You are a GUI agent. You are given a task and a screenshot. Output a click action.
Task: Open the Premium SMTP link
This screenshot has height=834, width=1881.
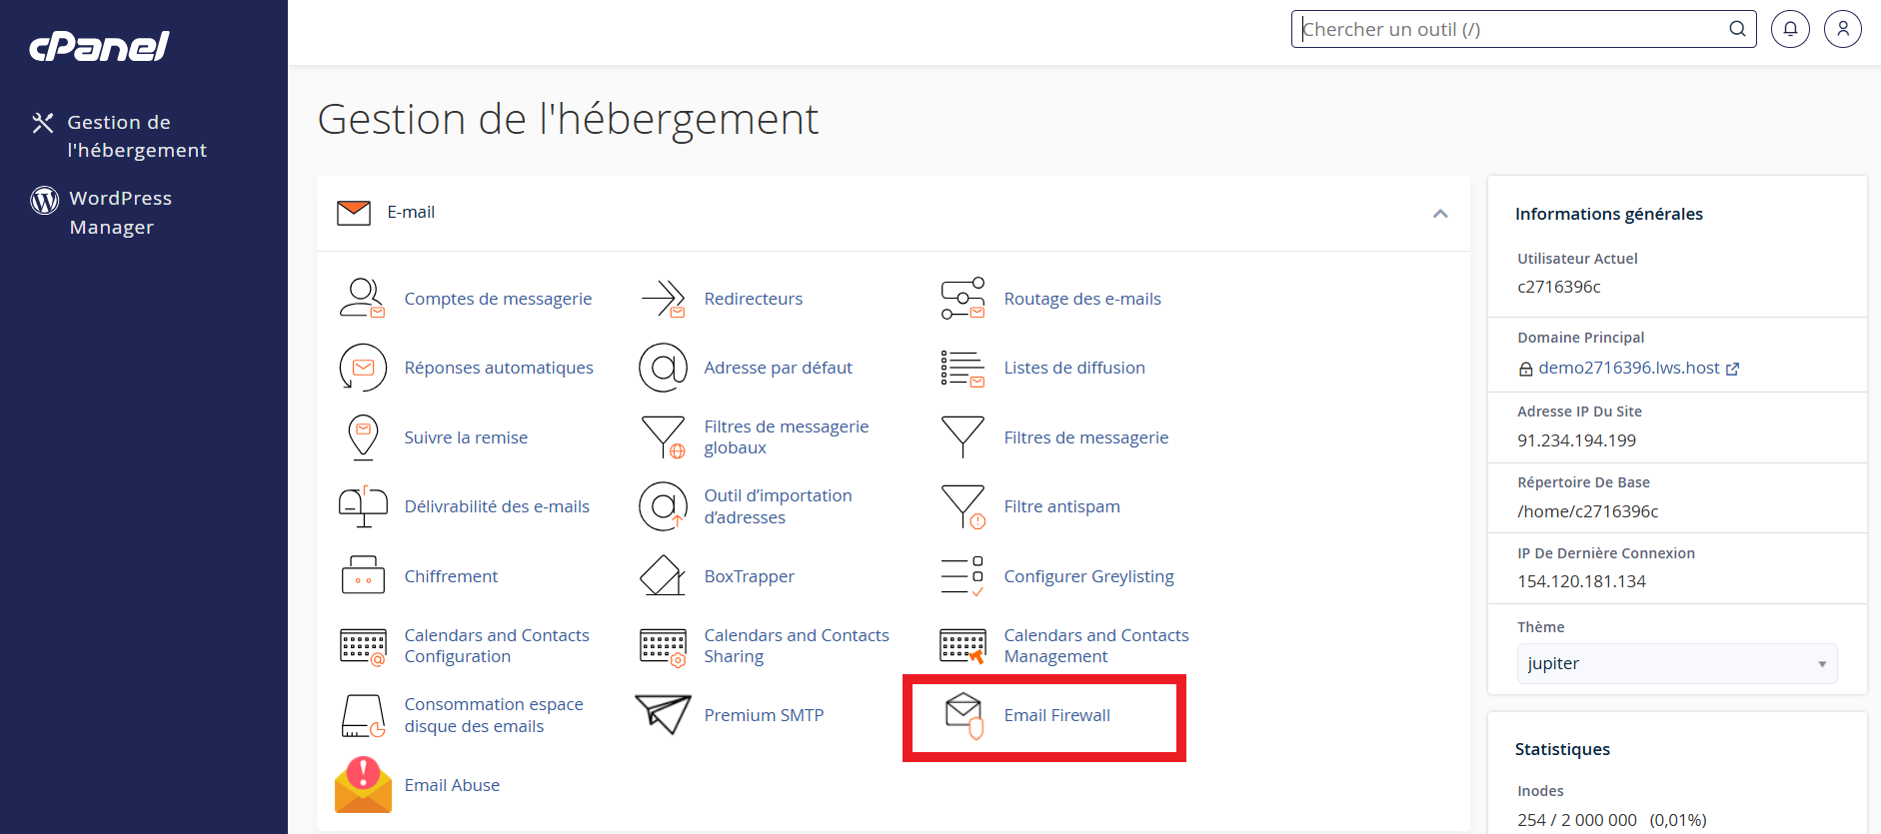click(764, 715)
